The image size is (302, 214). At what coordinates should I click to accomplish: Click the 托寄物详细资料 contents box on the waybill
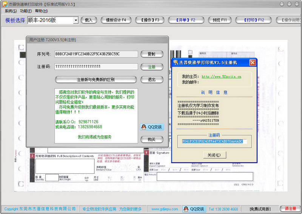[x=65, y=166]
